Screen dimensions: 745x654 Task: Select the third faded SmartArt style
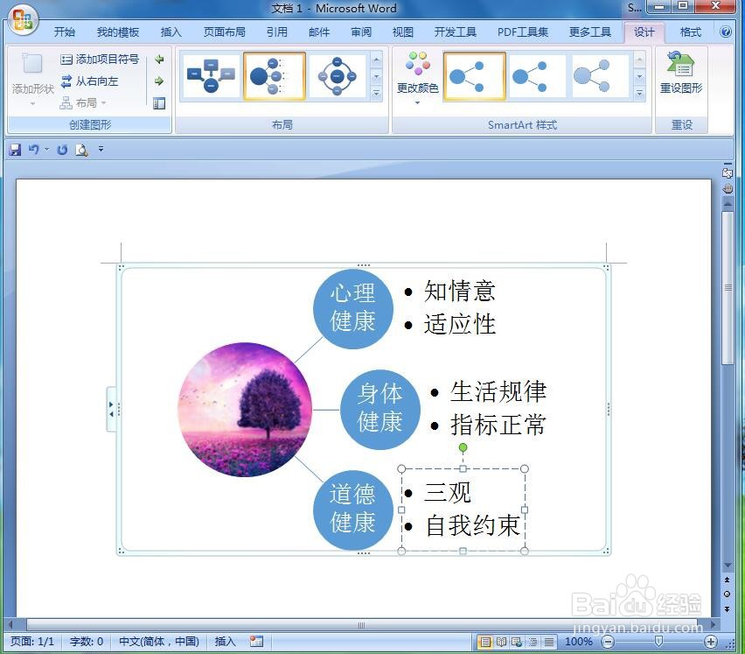click(x=600, y=76)
